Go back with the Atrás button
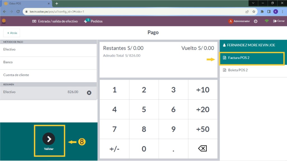The width and height of the screenshot is (287, 161). (12, 33)
